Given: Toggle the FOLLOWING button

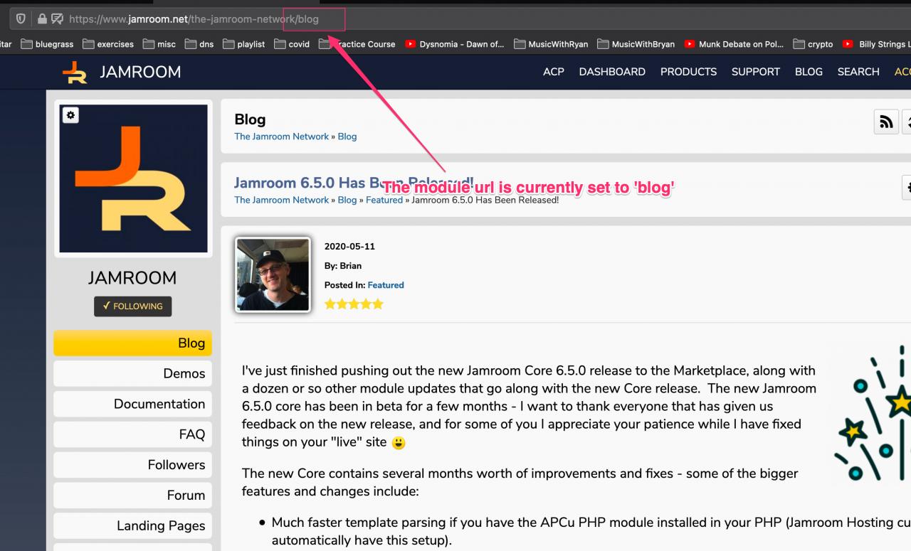Looking at the screenshot, I should click(132, 306).
